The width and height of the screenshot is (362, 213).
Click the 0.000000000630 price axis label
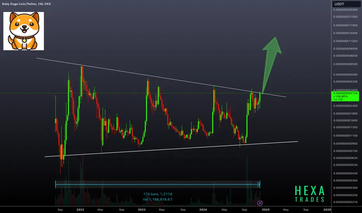point(345,158)
